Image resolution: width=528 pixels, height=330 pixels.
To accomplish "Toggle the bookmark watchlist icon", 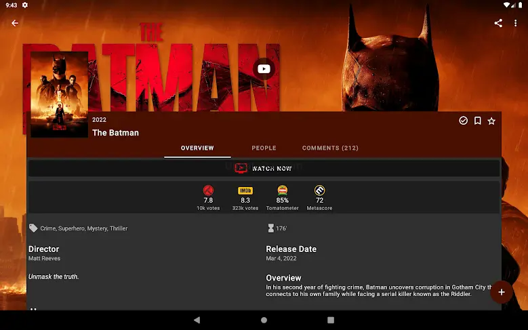I will [477, 121].
